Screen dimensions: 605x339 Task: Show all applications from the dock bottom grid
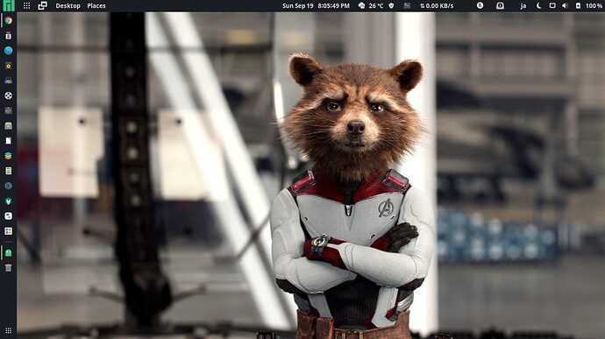tap(8, 330)
